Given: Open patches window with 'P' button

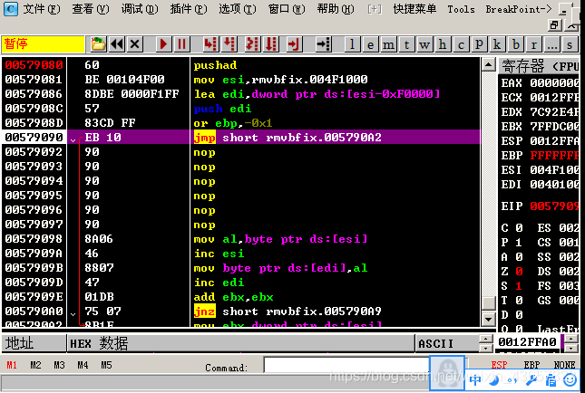Looking at the screenshot, I should (479, 44).
